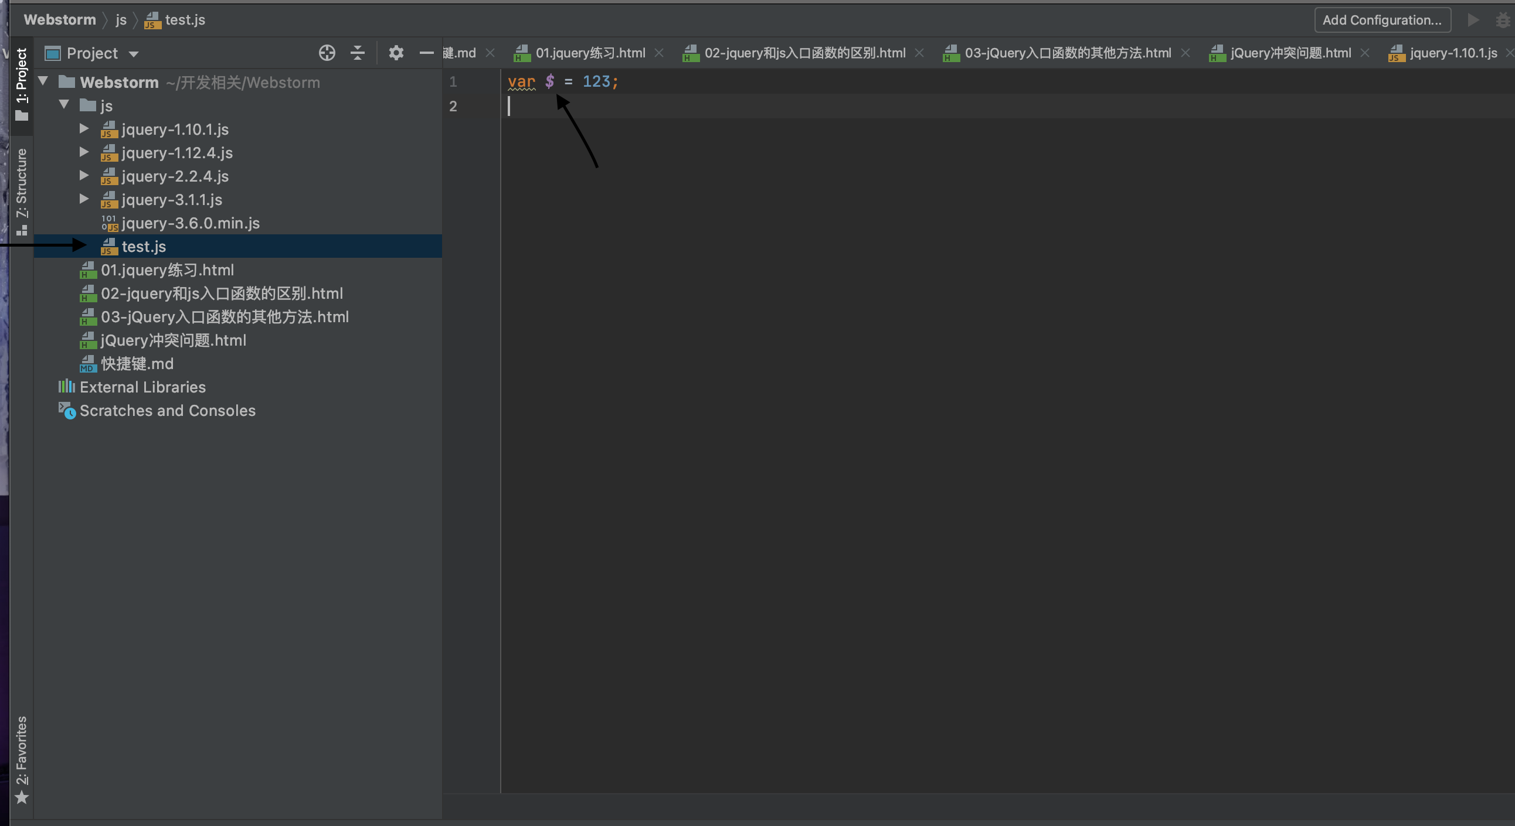
Task: Click the js folder icon in tree
Action: pos(87,105)
